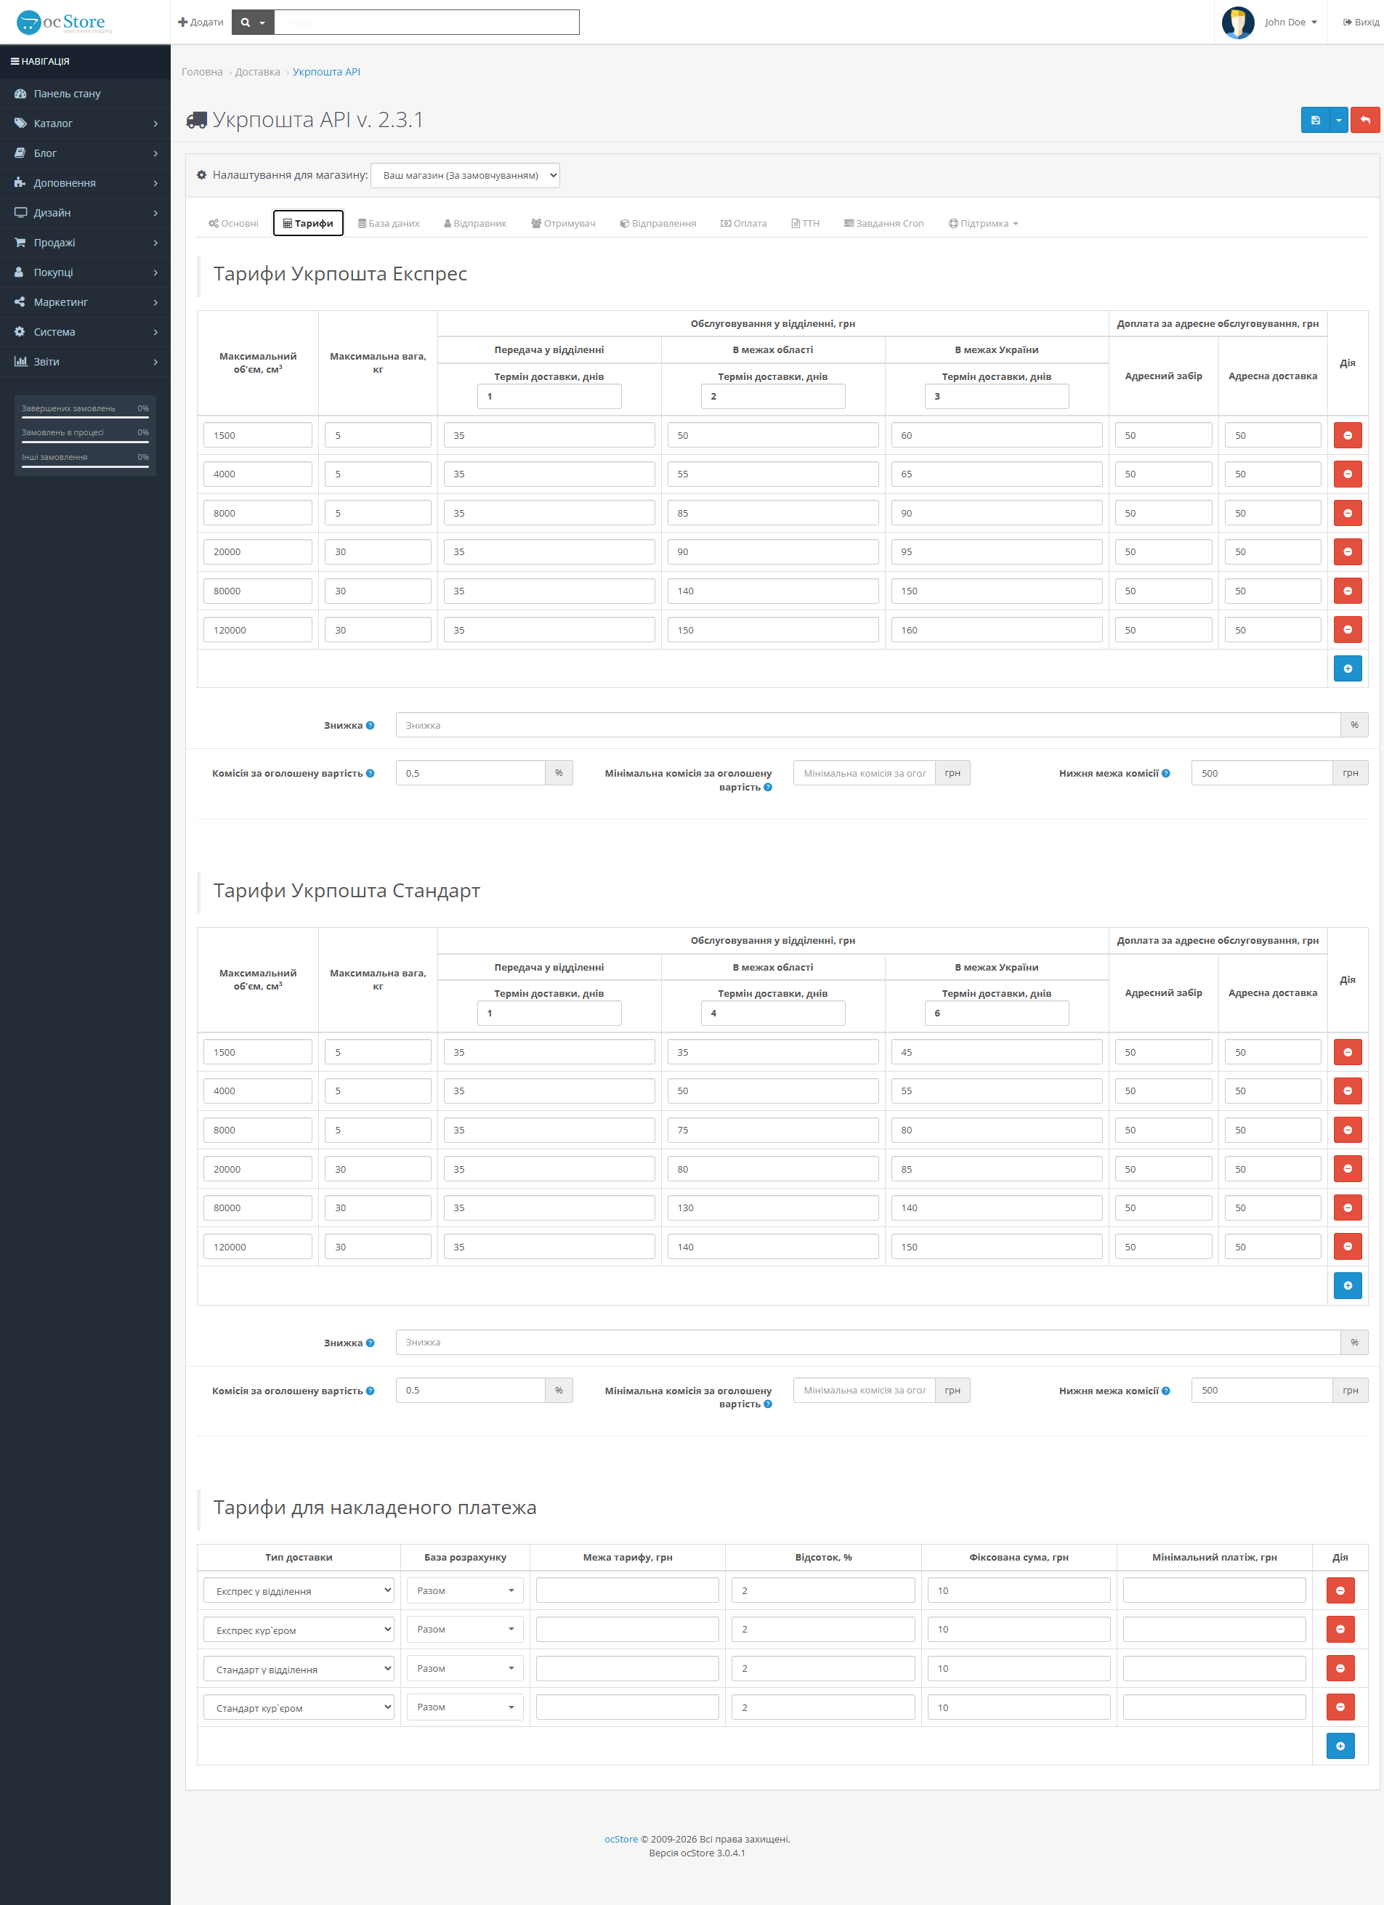Click the help icon next to Standard 'Знижка'
The width and height of the screenshot is (1384, 1905).
pos(371,1343)
